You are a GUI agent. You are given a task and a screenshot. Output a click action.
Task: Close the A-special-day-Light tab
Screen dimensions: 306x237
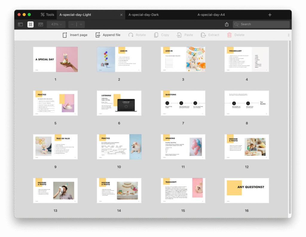click(x=121, y=15)
